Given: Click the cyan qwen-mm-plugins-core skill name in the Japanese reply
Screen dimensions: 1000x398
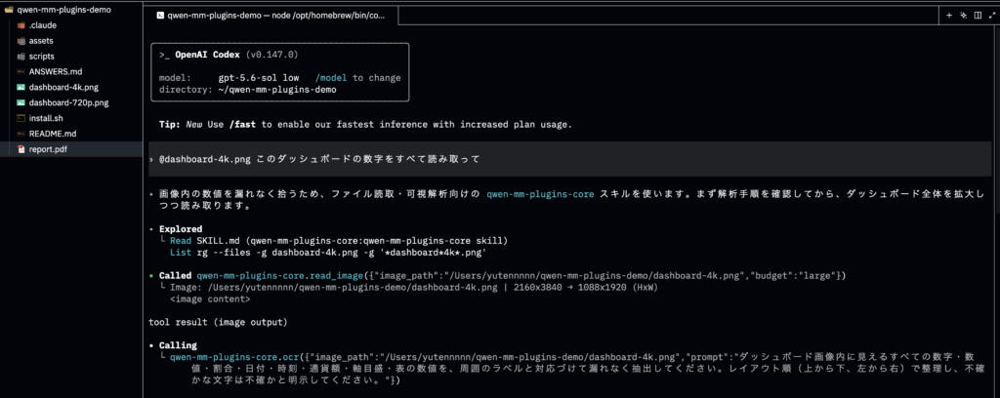Looking at the screenshot, I should (x=540, y=193).
